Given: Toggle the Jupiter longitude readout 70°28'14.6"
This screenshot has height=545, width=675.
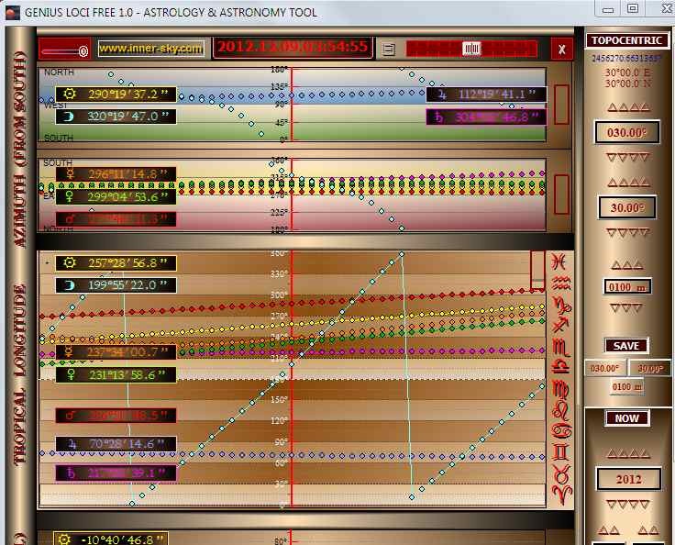Looking at the screenshot, I should coord(116,444).
